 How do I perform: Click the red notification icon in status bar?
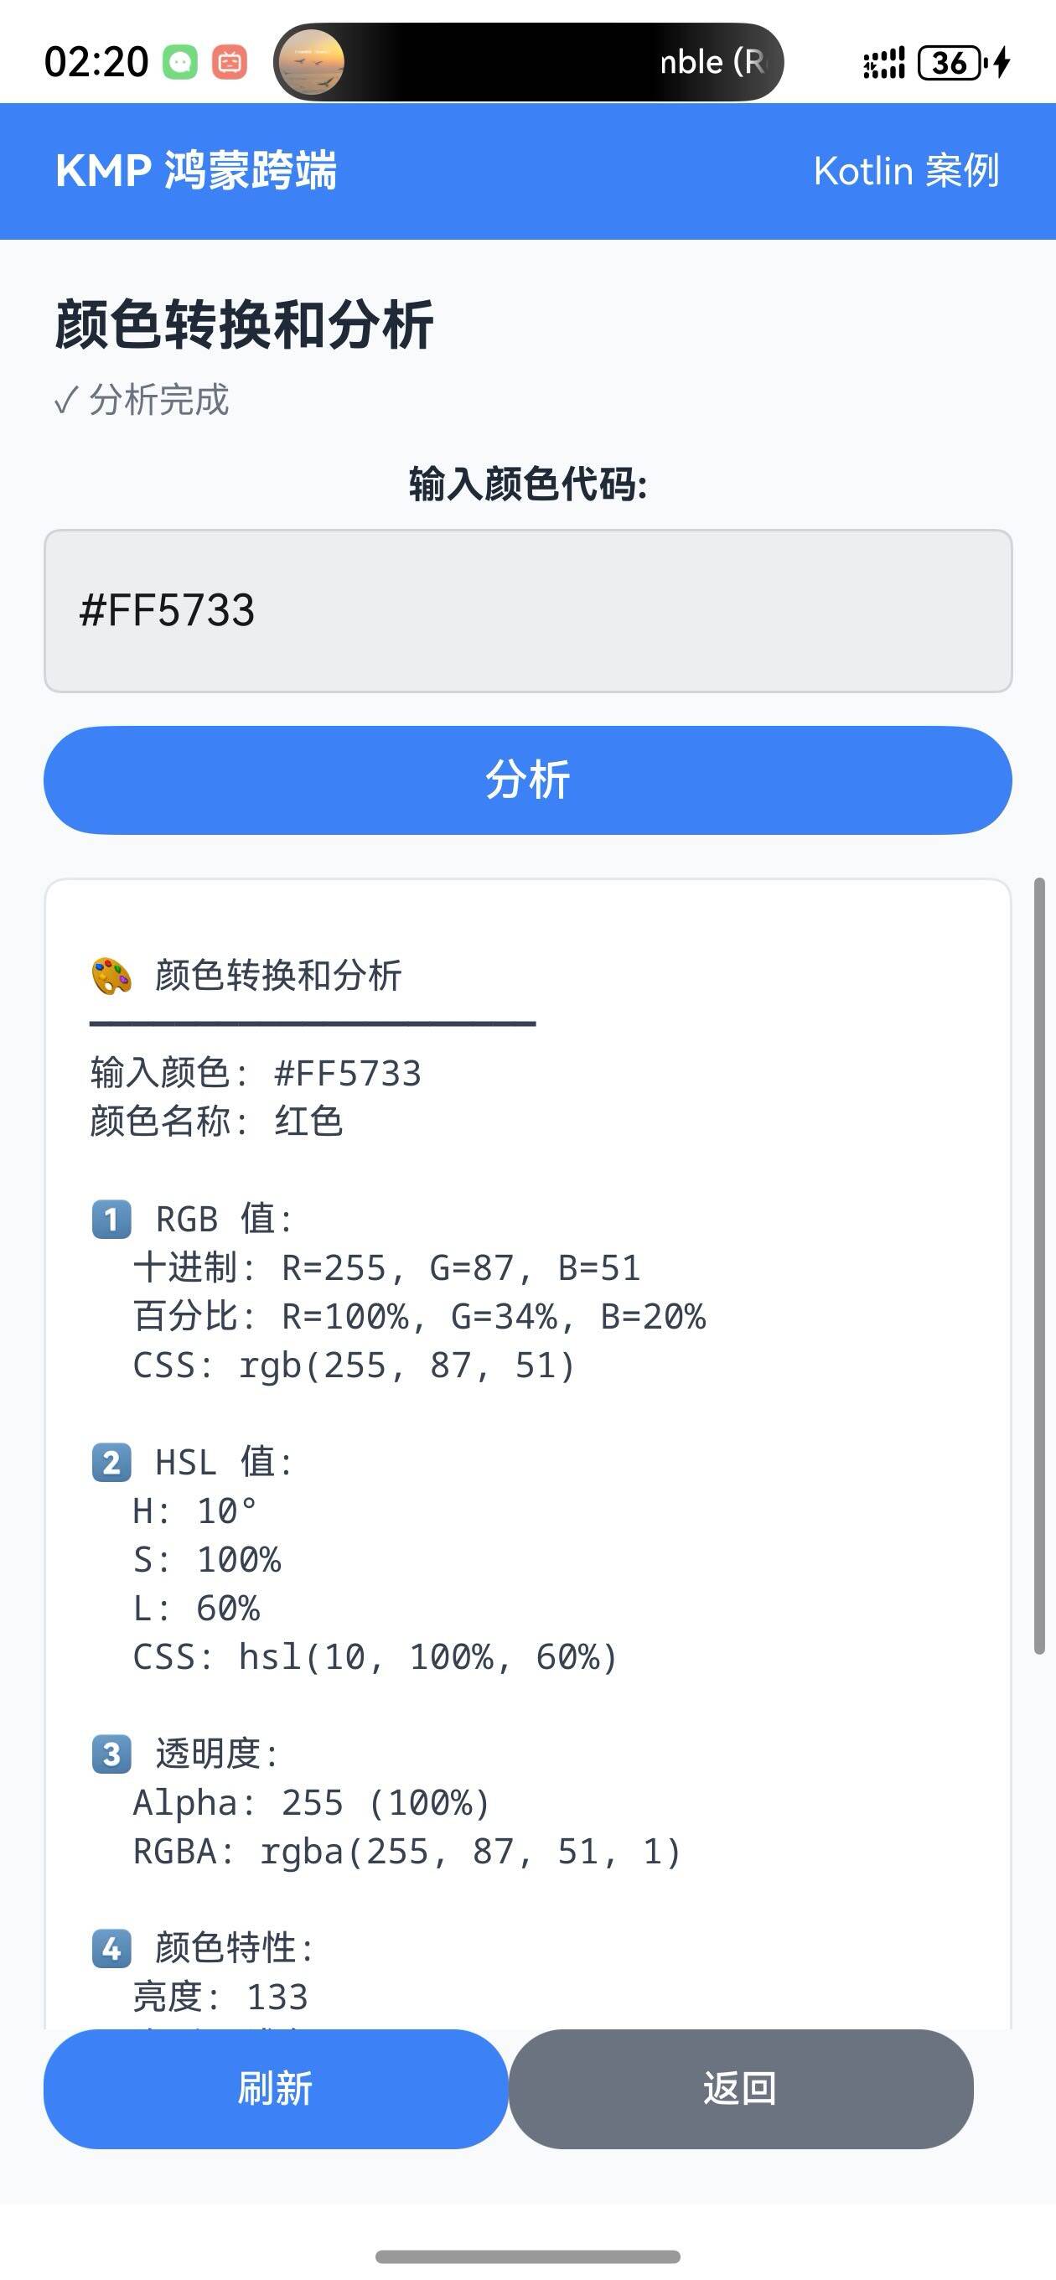pyautogui.click(x=226, y=62)
